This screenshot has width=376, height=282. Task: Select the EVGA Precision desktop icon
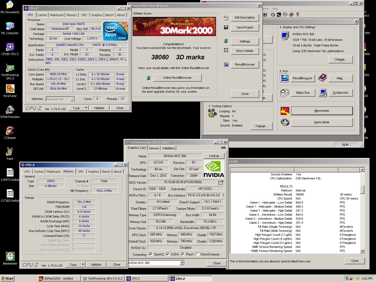click(10, 112)
